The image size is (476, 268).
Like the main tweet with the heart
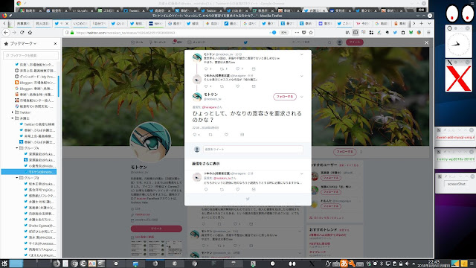pos(226,135)
